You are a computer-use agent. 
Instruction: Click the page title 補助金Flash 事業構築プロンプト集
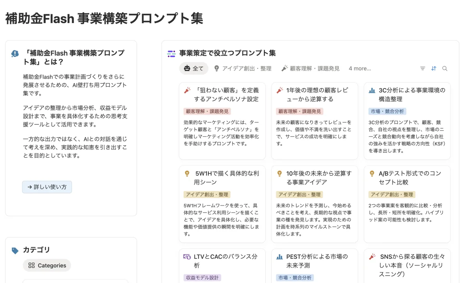pyautogui.click(x=104, y=18)
